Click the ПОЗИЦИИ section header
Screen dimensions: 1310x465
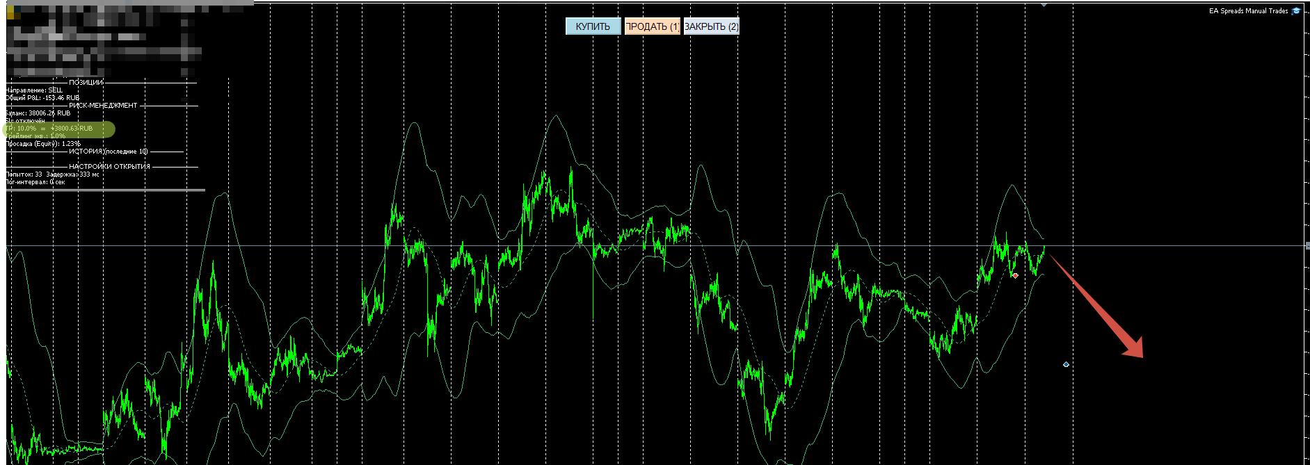(86, 83)
